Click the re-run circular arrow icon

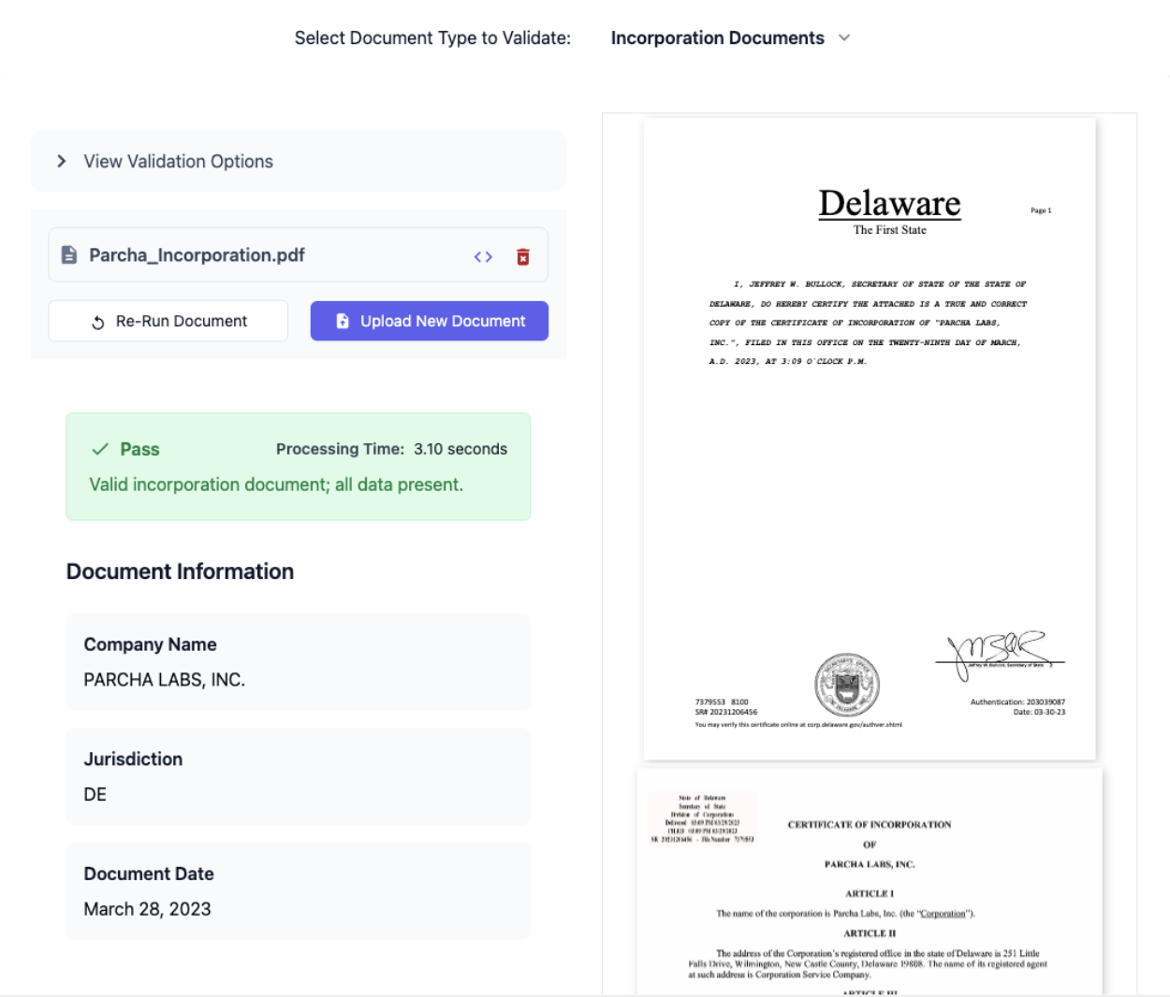pyautogui.click(x=97, y=323)
